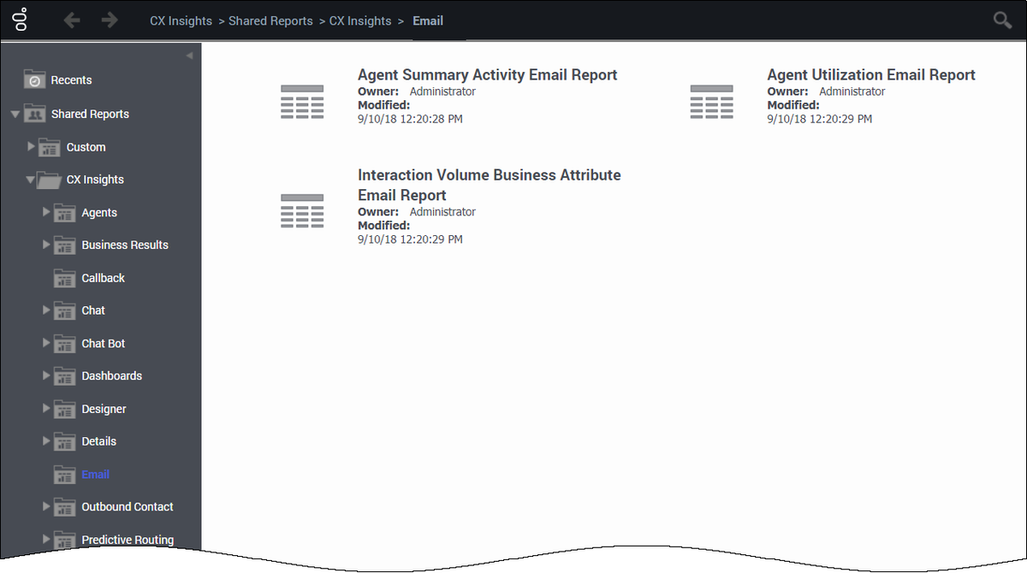
Task: Select Details label in sidebar
Action: pyautogui.click(x=99, y=441)
